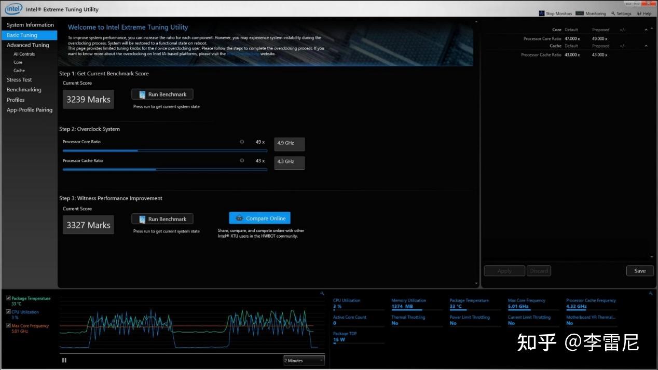Open the 2 Minutes time range dropdown
Viewport: 658px width, 370px height.
pyautogui.click(x=304, y=360)
